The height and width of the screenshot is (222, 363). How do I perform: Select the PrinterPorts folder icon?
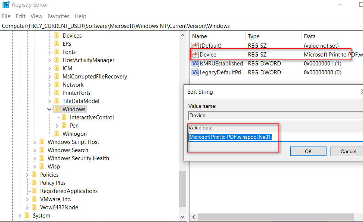57,93
